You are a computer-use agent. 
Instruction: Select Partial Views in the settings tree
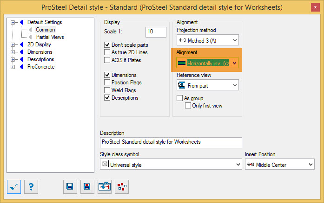[50, 37]
